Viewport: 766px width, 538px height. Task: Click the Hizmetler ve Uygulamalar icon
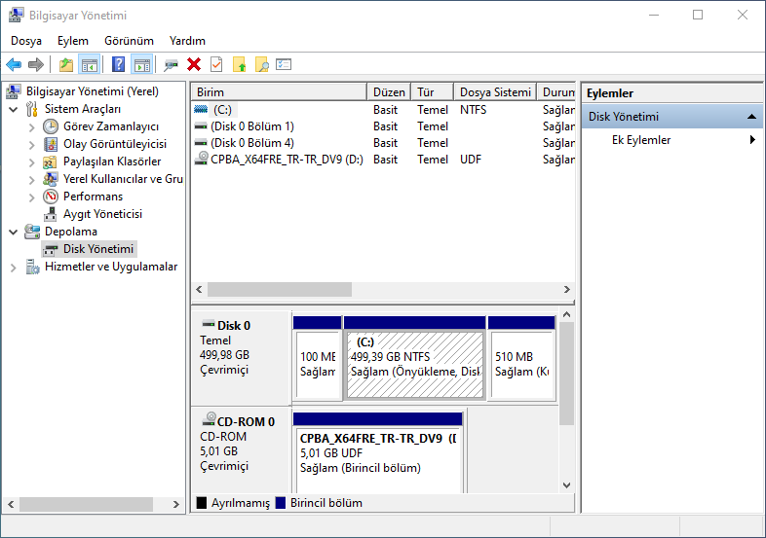[32, 267]
